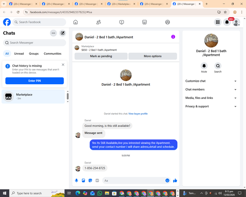Click the chat list scrollbar thumb
The height and width of the screenshot is (197, 246).
[67, 97]
